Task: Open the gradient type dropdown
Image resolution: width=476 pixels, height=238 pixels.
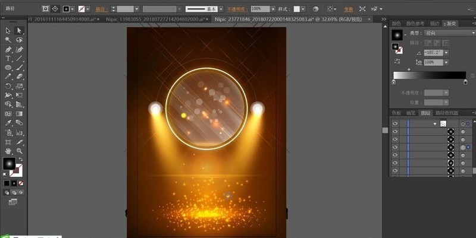Action: pos(450,33)
